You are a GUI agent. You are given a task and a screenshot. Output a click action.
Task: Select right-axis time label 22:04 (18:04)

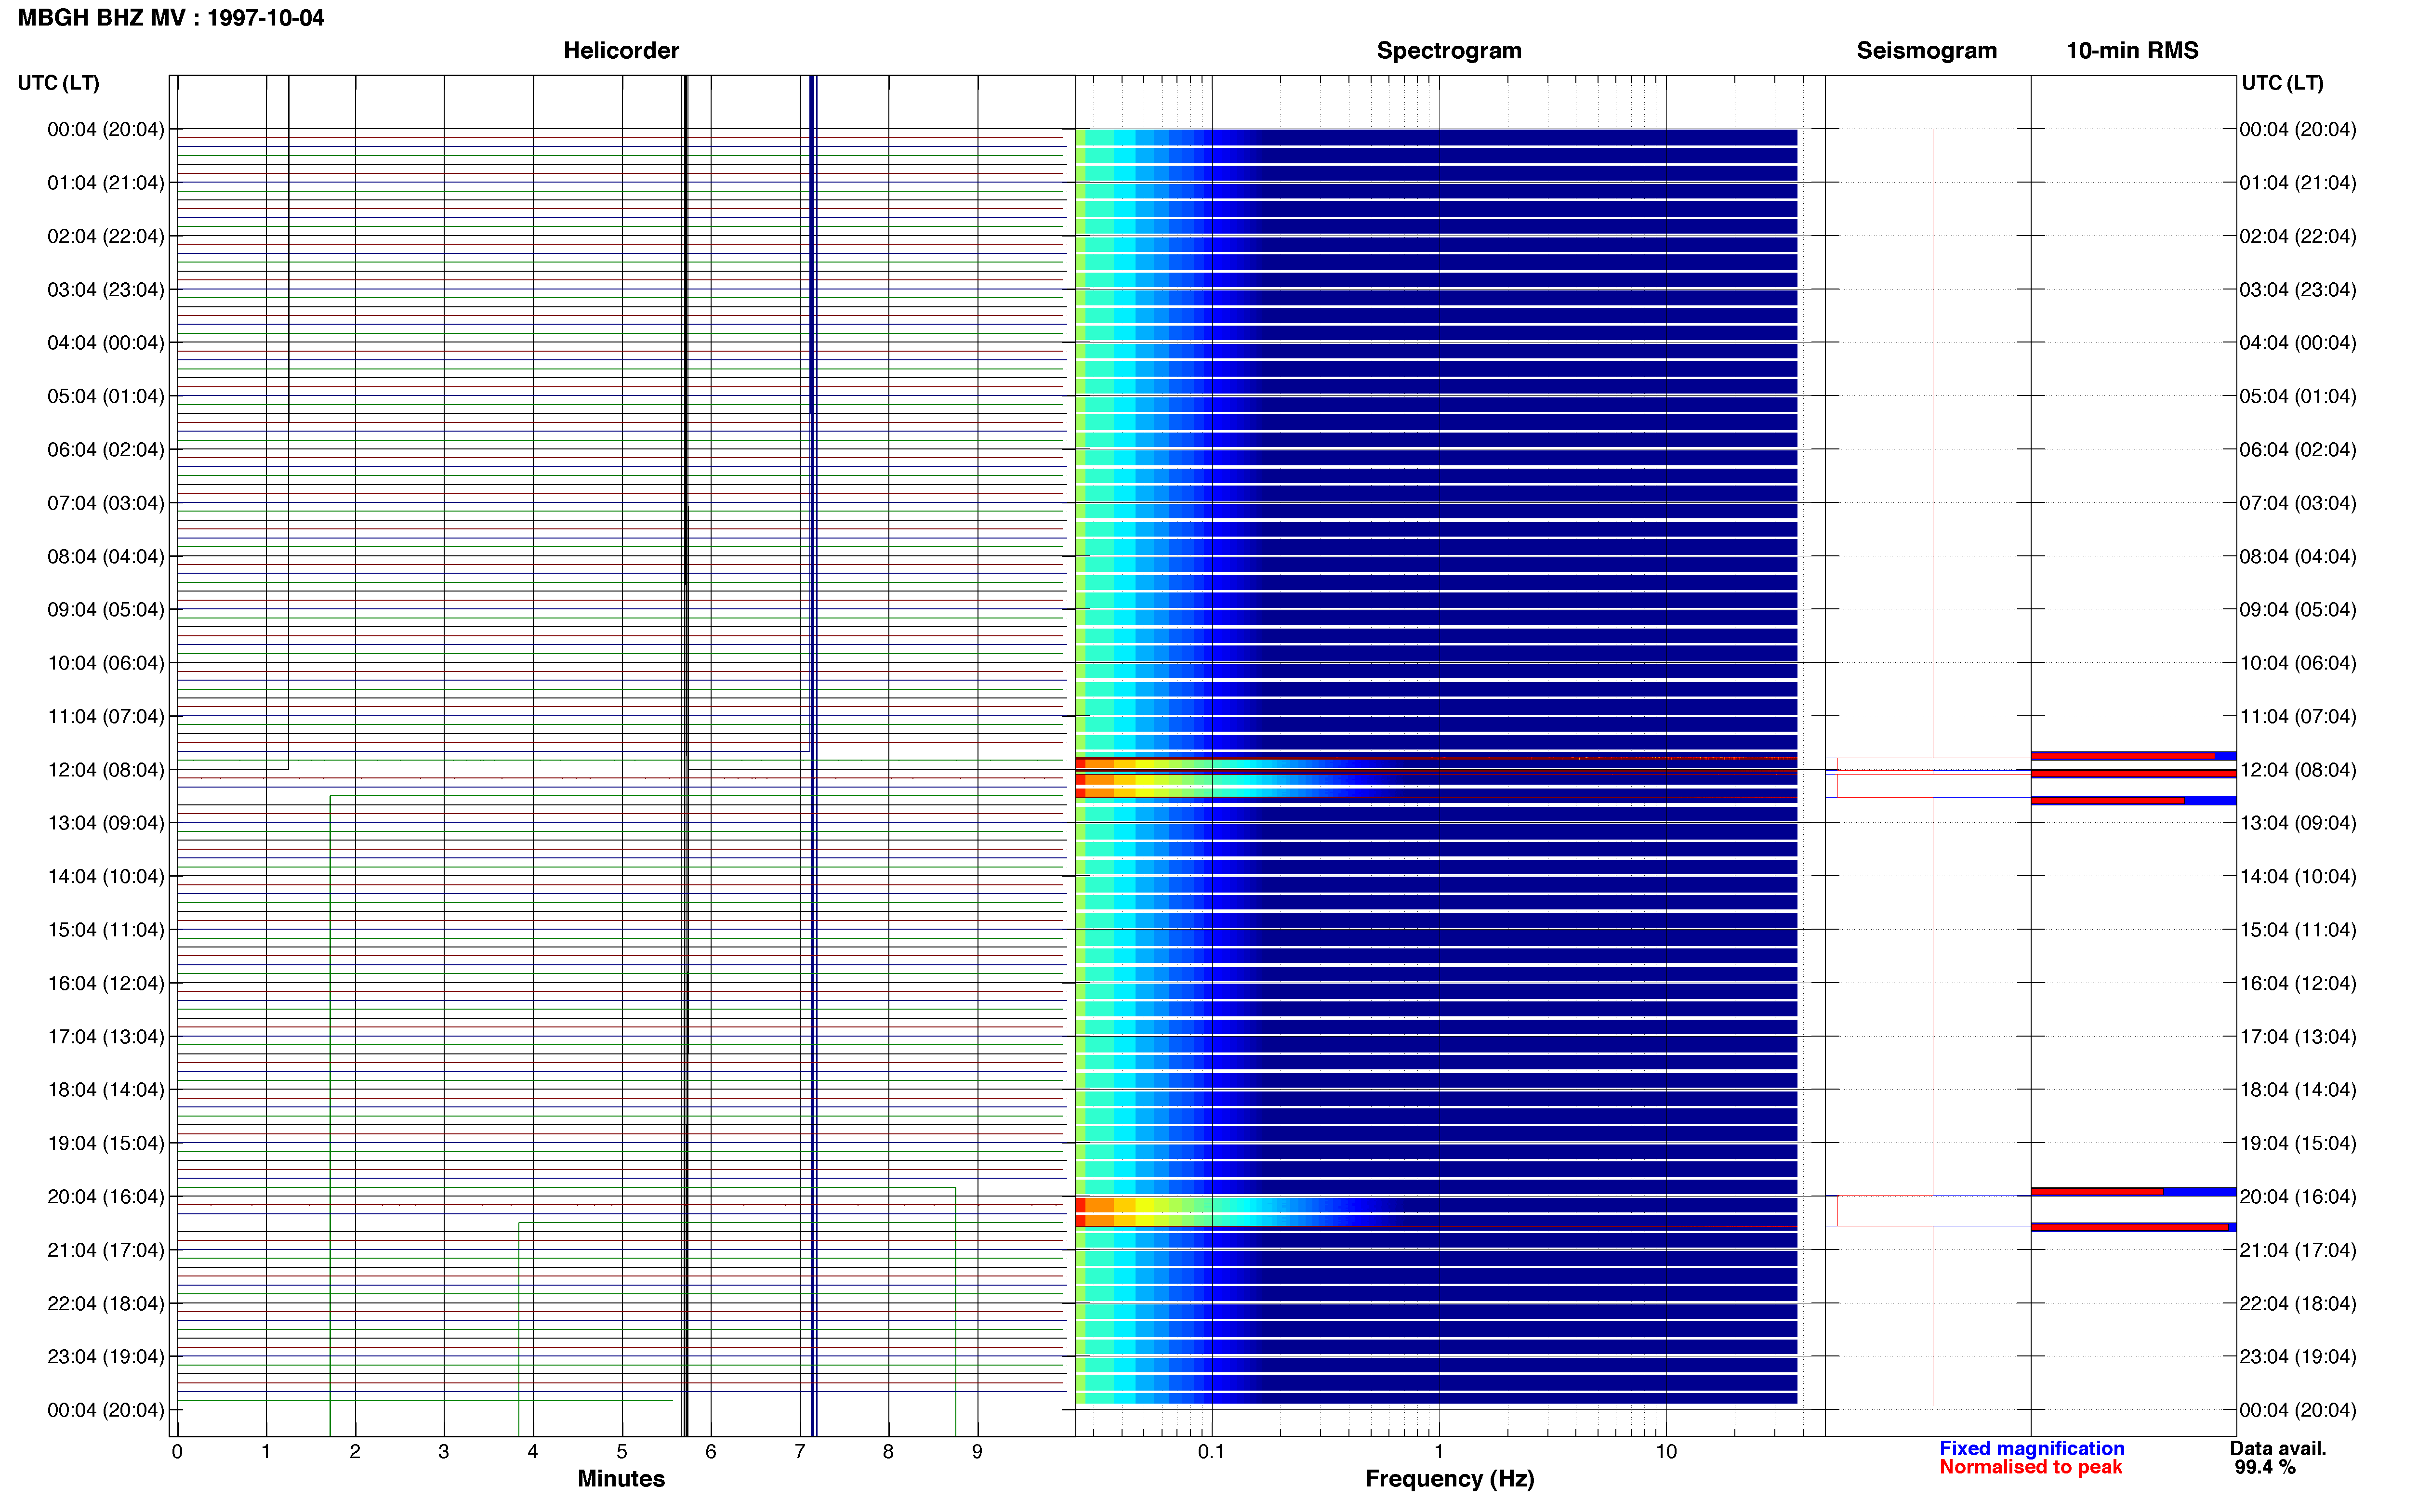coord(2298,1303)
